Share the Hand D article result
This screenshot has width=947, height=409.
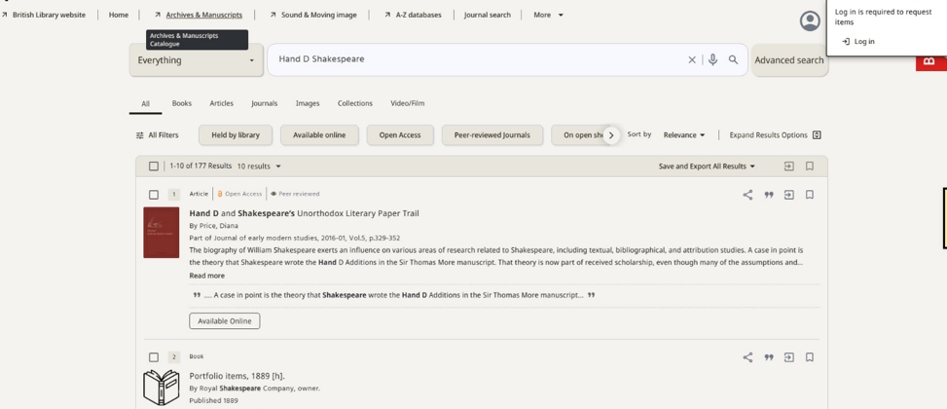[x=747, y=195]
